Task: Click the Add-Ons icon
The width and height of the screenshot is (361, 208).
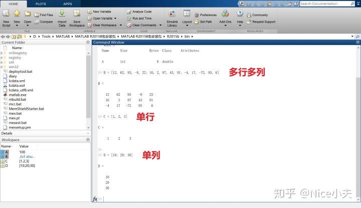Action: [225, 14]
